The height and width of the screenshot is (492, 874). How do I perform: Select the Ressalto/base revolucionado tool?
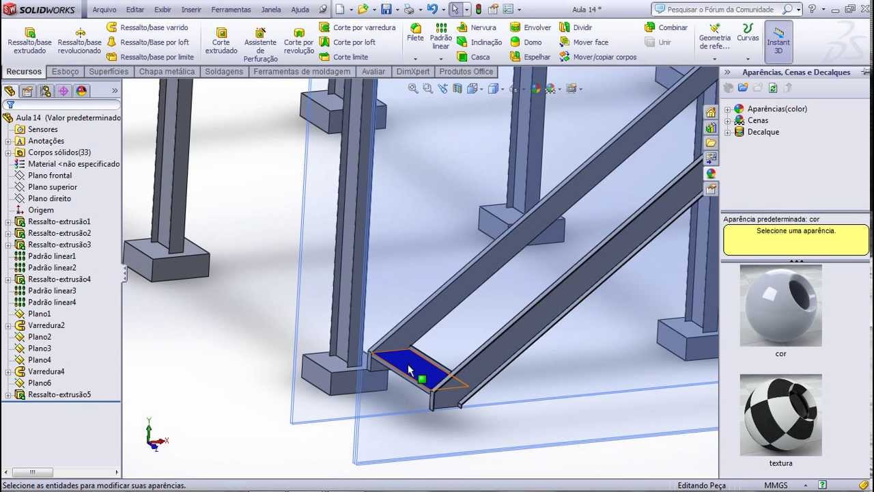pos(79,42)
